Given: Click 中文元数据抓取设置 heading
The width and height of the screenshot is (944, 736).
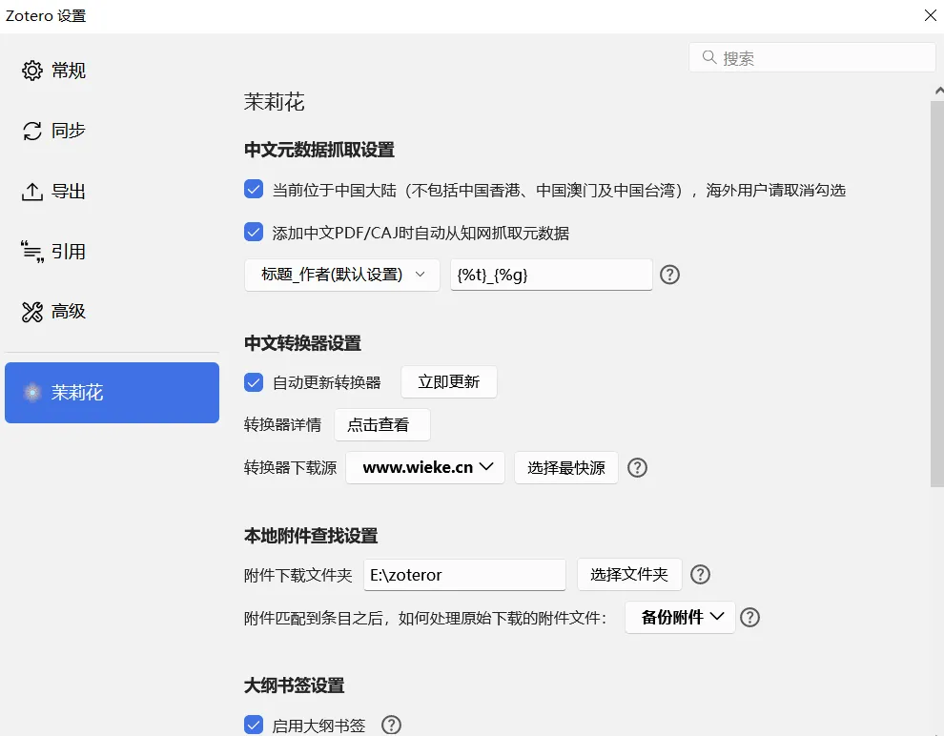Looking at the screenshot, I should tap(319, 150).
